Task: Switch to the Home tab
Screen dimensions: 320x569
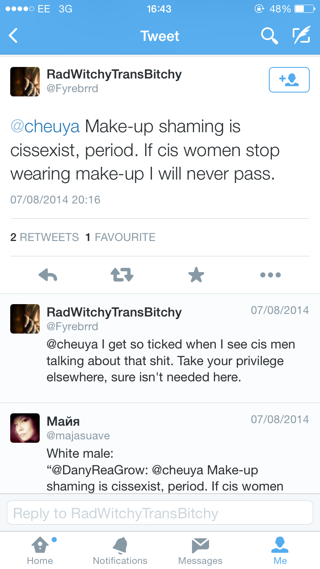Action: pos(40,550)
